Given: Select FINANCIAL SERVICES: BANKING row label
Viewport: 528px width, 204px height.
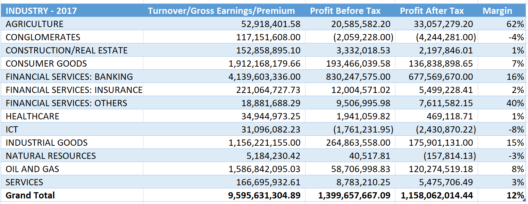Looking at the screenshot, I should (69, 77).
